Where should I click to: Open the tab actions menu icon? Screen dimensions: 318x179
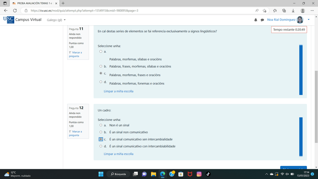coord(5,3)
